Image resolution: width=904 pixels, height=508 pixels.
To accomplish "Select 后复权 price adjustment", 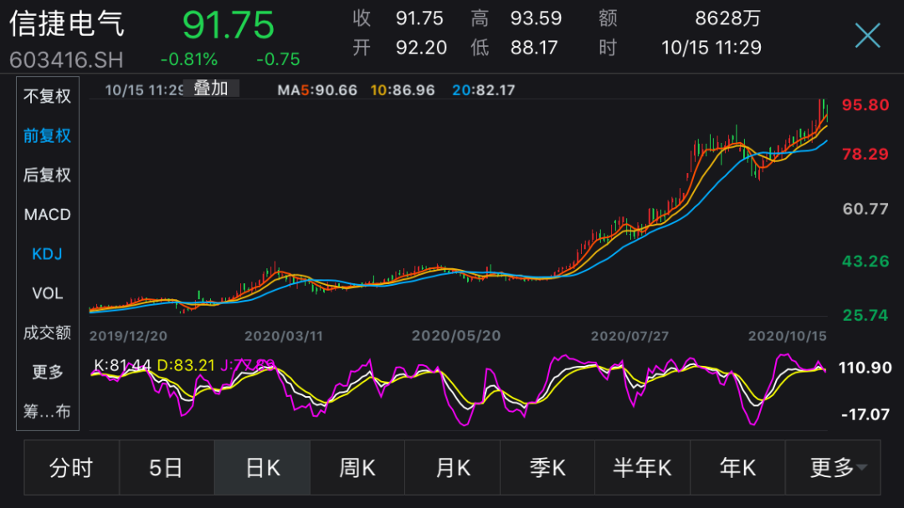I will 47,175.
